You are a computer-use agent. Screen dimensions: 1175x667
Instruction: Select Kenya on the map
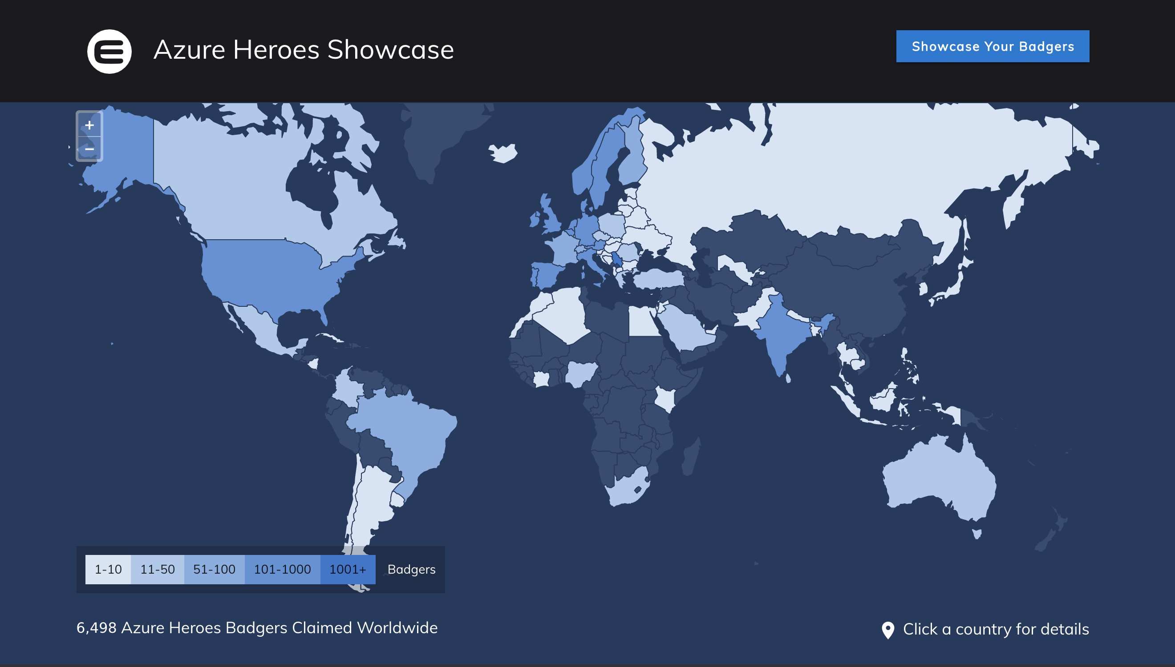[x=666, y=398]
